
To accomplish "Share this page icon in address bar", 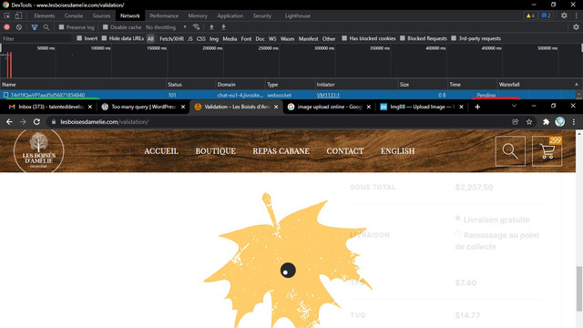I will [x=516, y=121].
